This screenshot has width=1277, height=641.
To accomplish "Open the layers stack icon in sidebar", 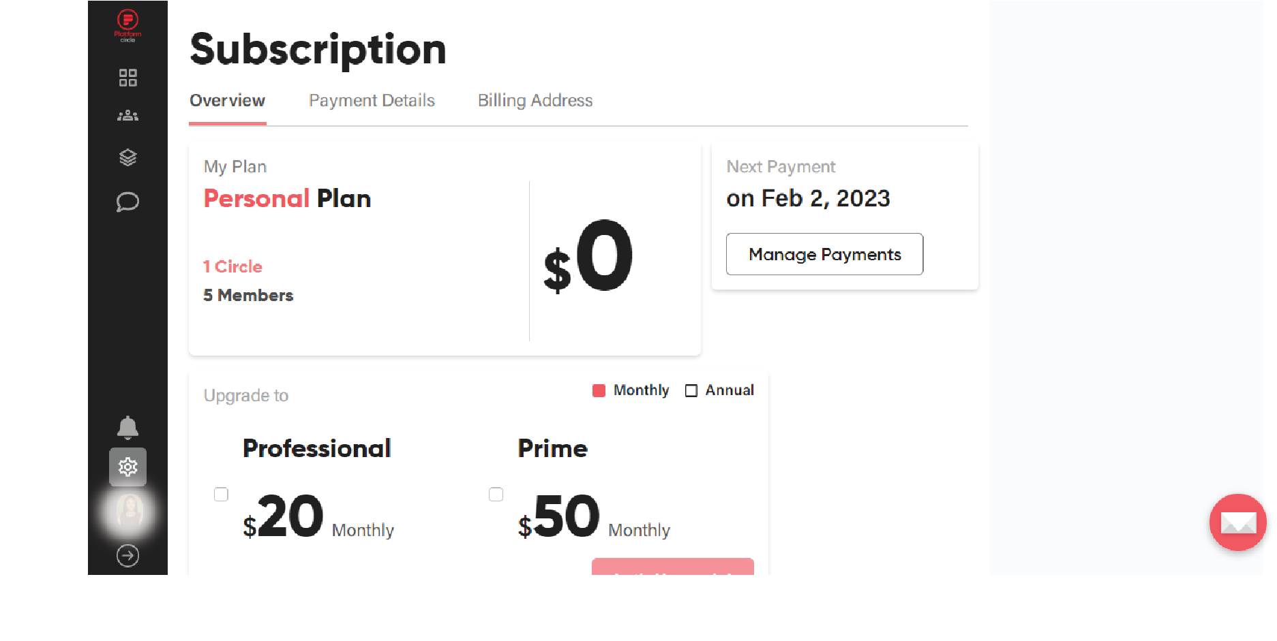I will (x=127, y=157).
